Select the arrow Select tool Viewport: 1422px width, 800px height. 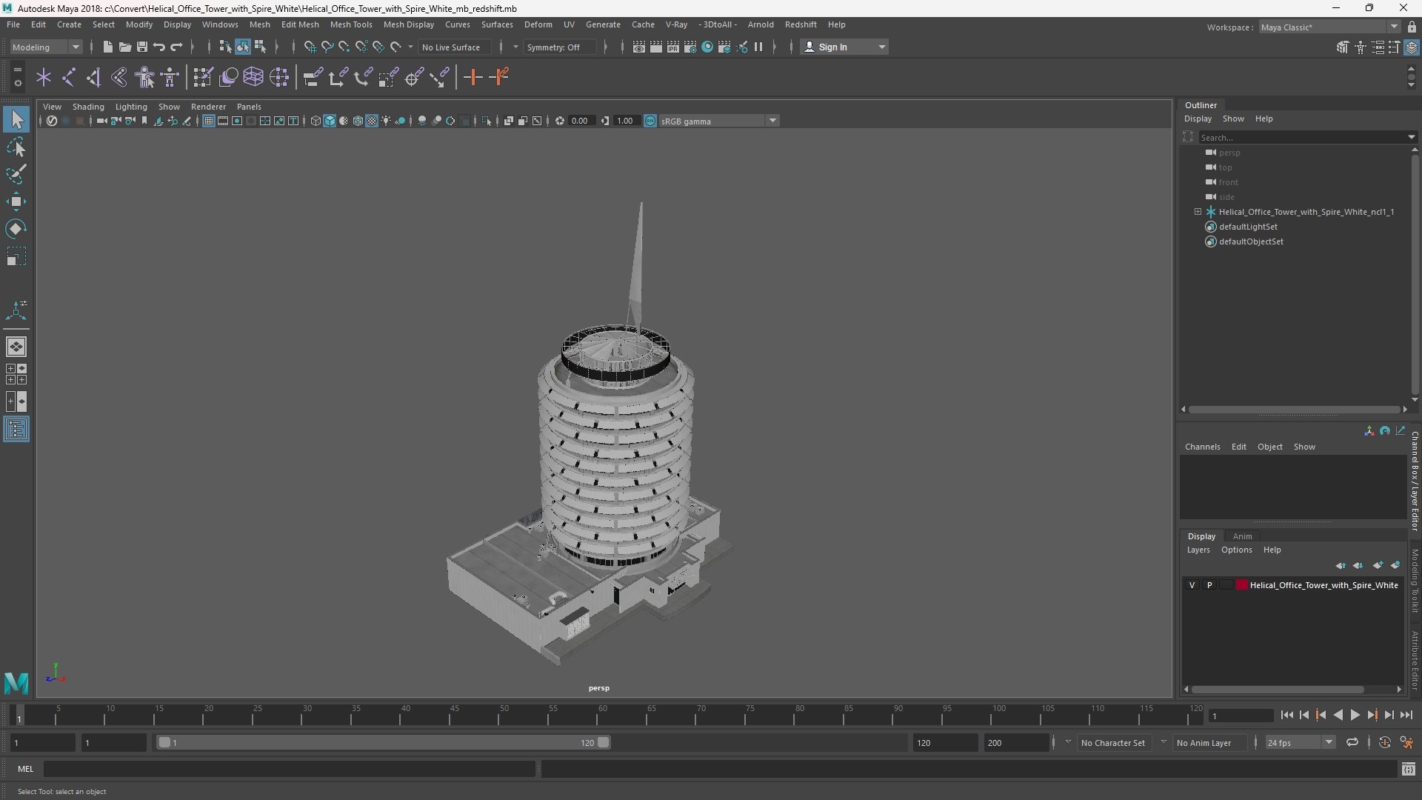(x=16, y=119)
